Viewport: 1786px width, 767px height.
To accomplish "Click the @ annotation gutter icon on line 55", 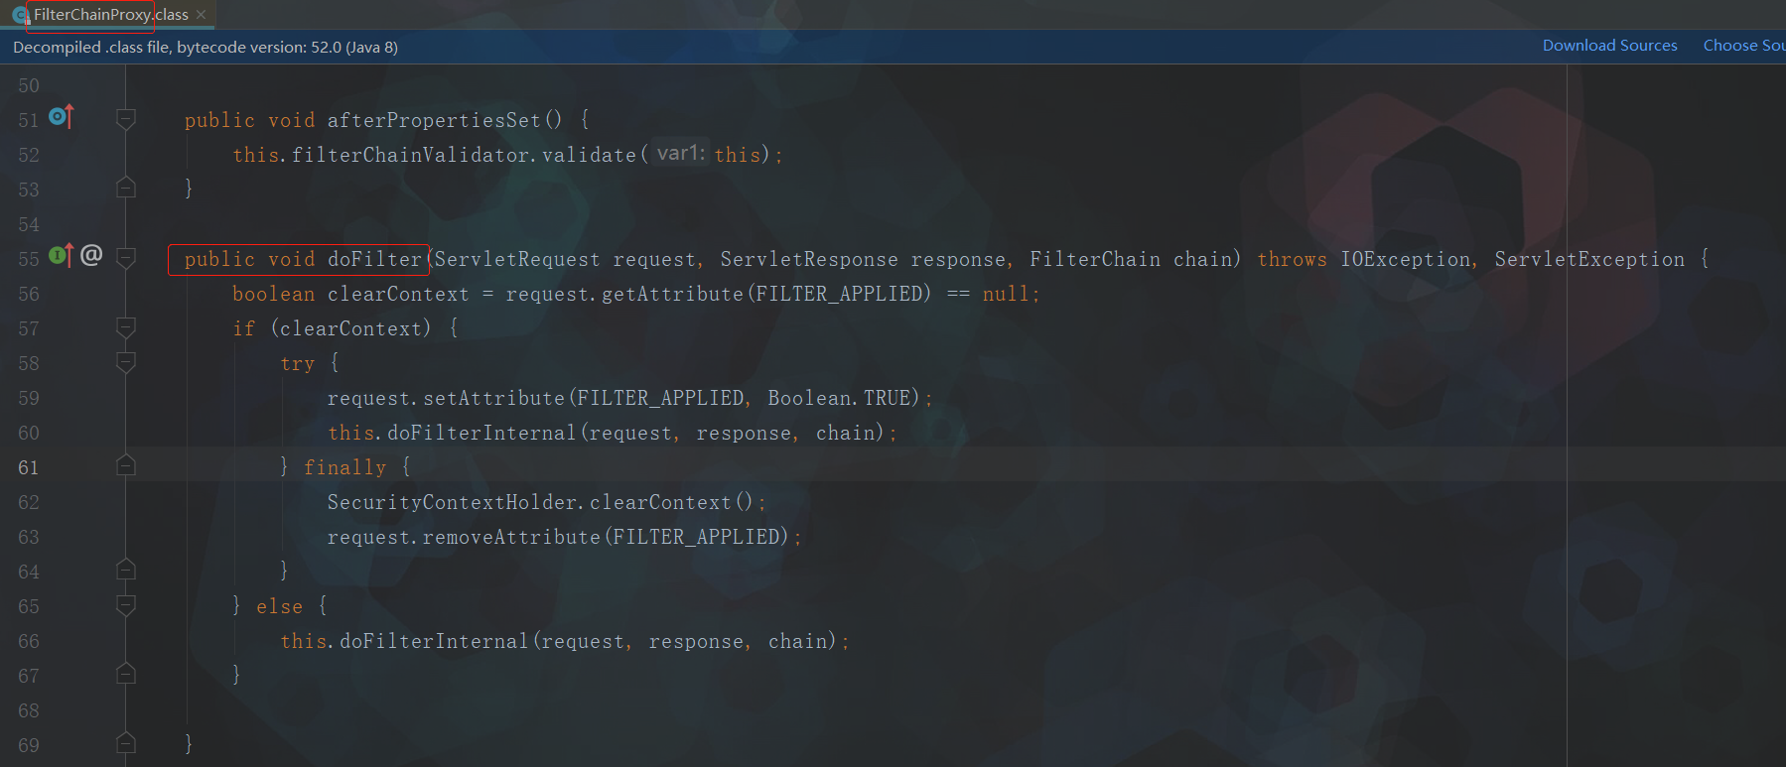I will point(91,255).
